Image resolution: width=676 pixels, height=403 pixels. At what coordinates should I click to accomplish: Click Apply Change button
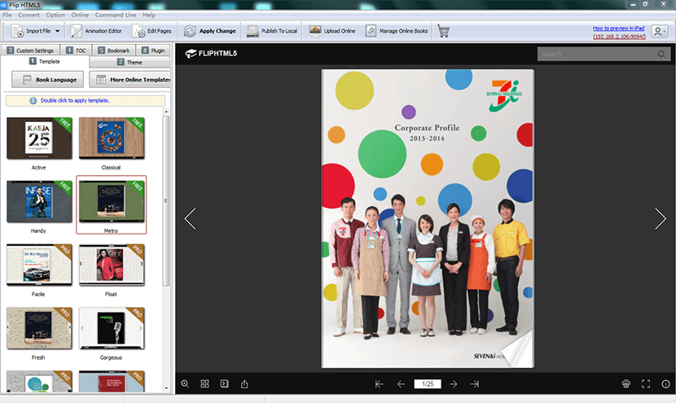210,31
